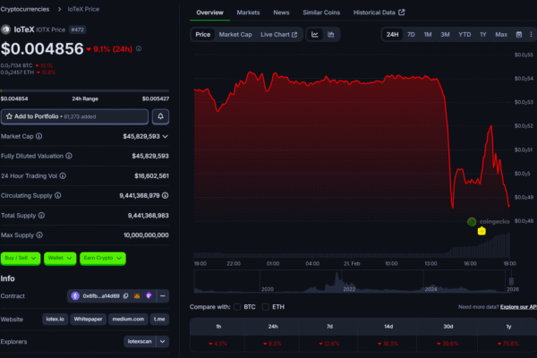Open the chart calendar date picker
The height and width of the screenshot is (358, 537).
[517, 34]
